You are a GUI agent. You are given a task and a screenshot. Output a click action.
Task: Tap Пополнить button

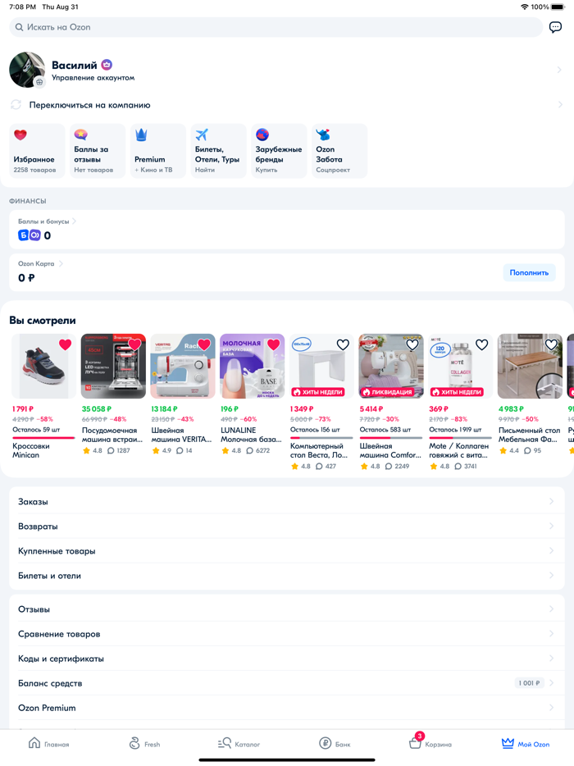coord(529,272)
